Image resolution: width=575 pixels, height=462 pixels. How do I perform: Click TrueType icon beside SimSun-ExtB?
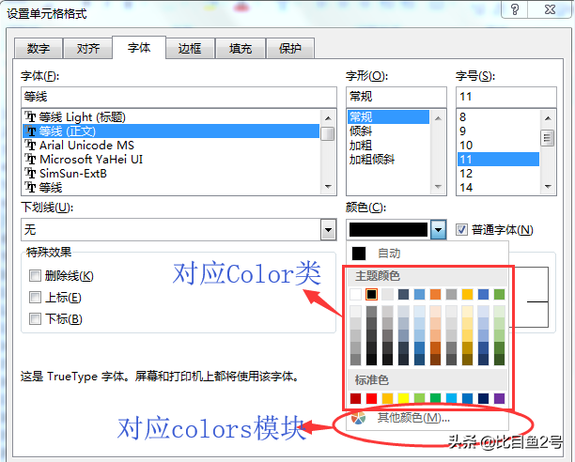click(30, 174)
